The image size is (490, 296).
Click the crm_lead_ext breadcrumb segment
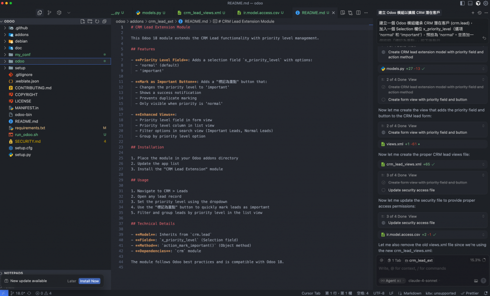[161, 21]
